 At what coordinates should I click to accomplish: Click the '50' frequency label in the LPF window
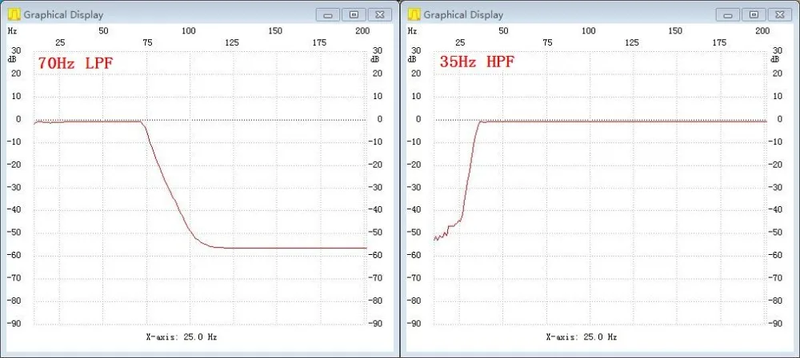103,31
